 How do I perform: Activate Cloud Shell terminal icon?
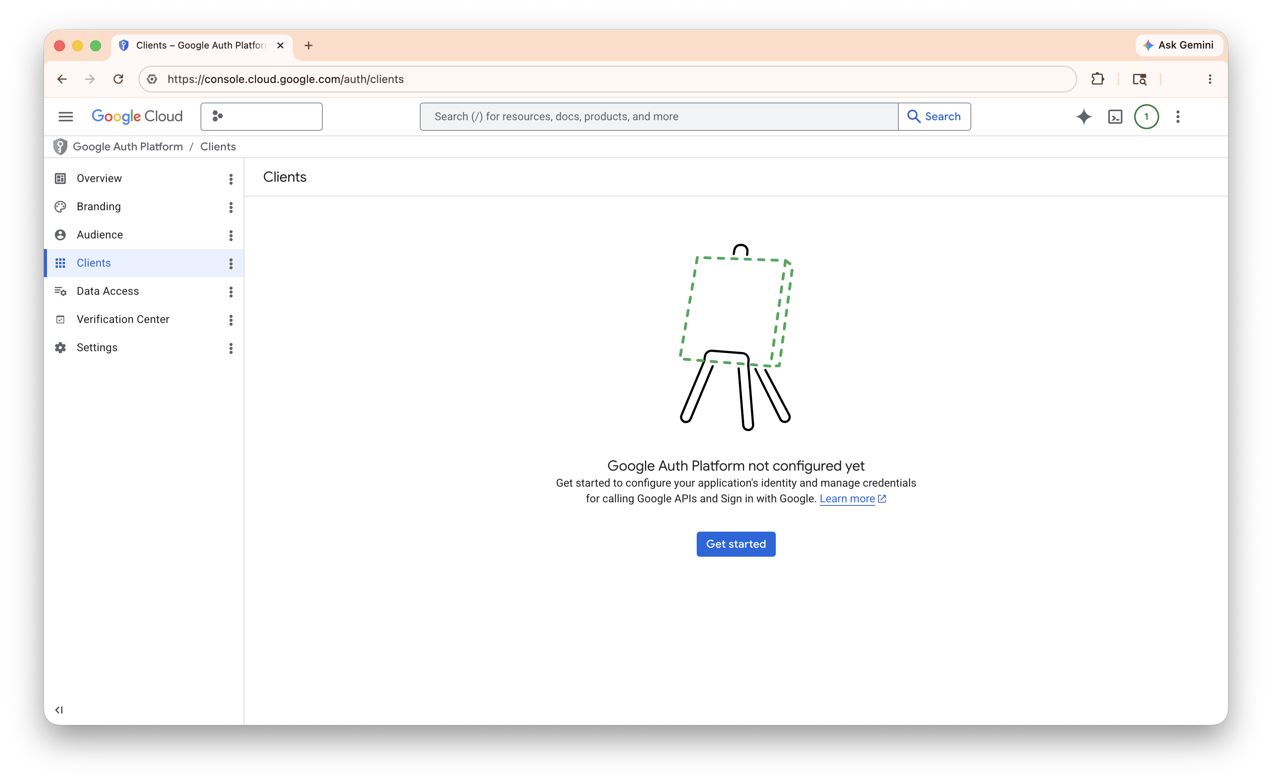point(1115,117)
